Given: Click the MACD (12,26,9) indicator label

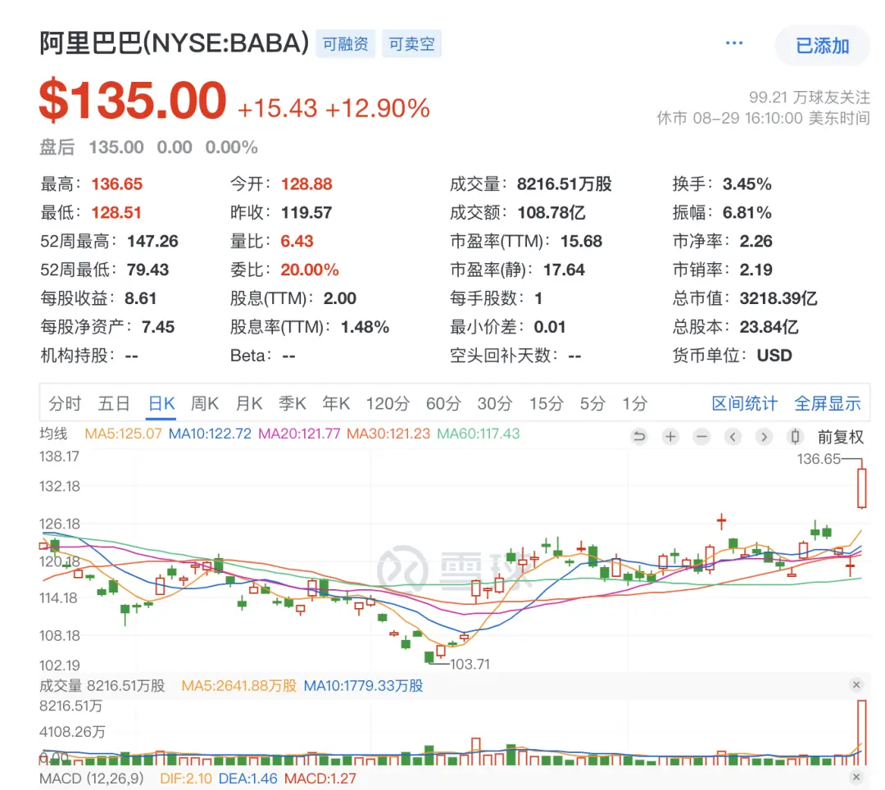Looking at the screenshot, I should [92, 779].
